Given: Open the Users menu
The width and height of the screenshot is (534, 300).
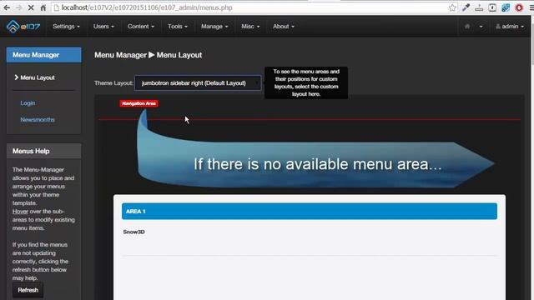Looking at the screenshot, I should 103,26.
